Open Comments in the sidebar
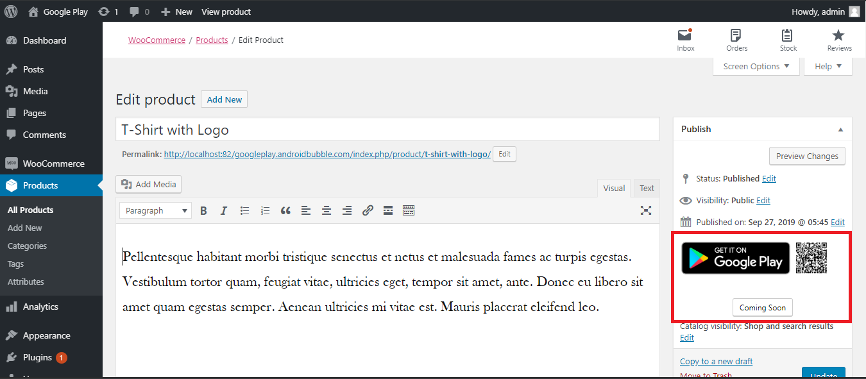This screenshot has width=866, height=379. 51,135
